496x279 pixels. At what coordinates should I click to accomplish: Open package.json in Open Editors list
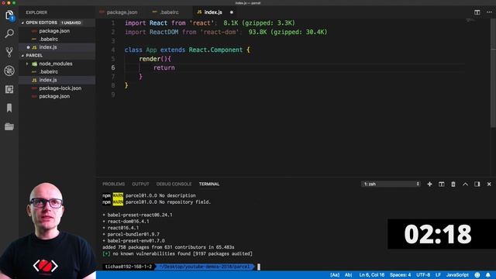(x=54, y=31)
